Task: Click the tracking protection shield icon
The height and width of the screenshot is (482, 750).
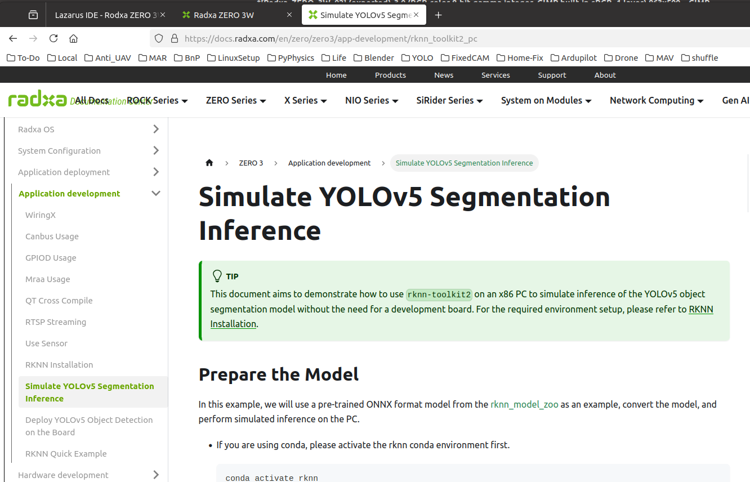Action: pyautogui.click(x=159, y=38)
